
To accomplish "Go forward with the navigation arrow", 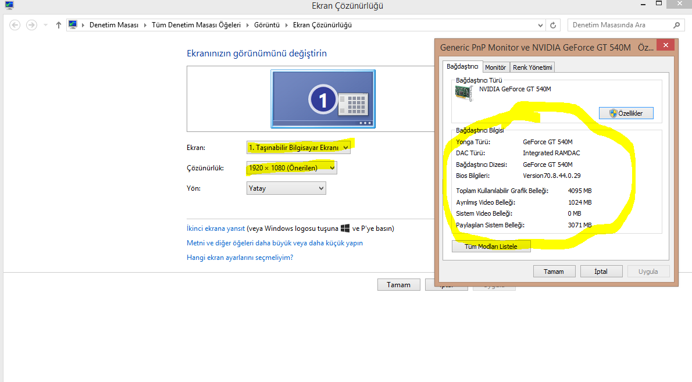I will (x=31, y=25).
